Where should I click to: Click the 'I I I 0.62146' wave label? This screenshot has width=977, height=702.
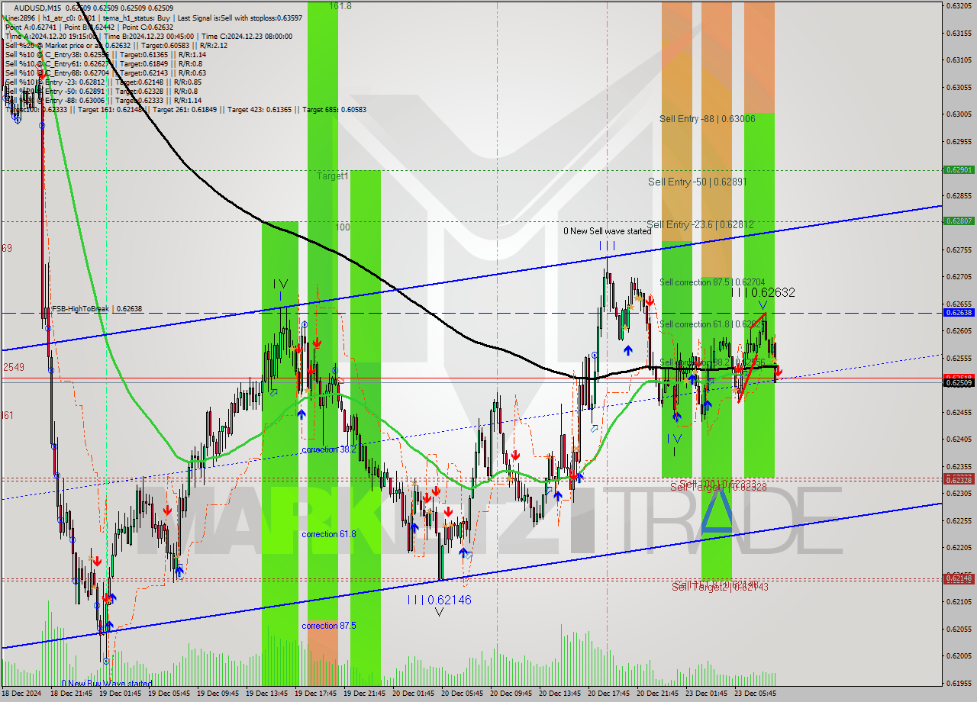[x=439, y=601]
